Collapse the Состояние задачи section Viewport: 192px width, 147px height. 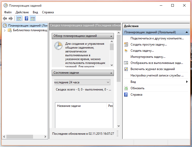pyautogui.click(x=111, y=73)
